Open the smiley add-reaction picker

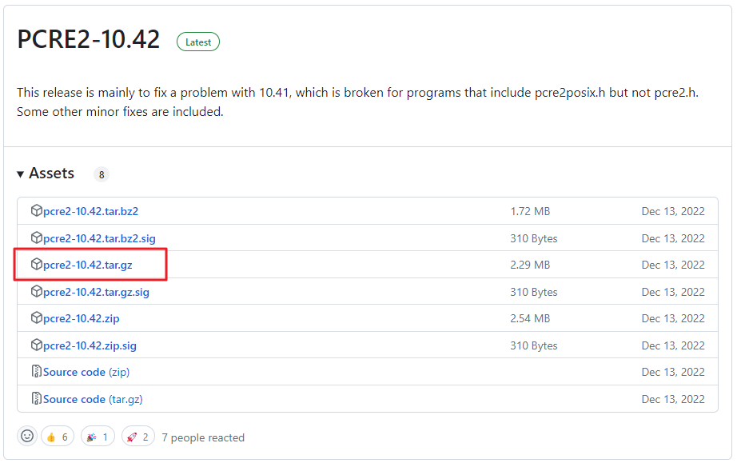(27, 436)
